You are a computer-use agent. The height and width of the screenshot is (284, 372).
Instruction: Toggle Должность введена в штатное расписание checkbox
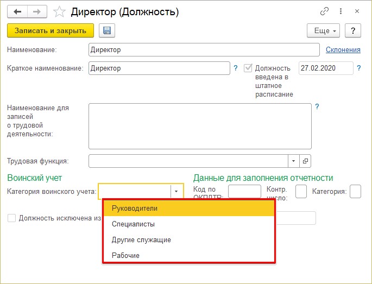point(248,68)
